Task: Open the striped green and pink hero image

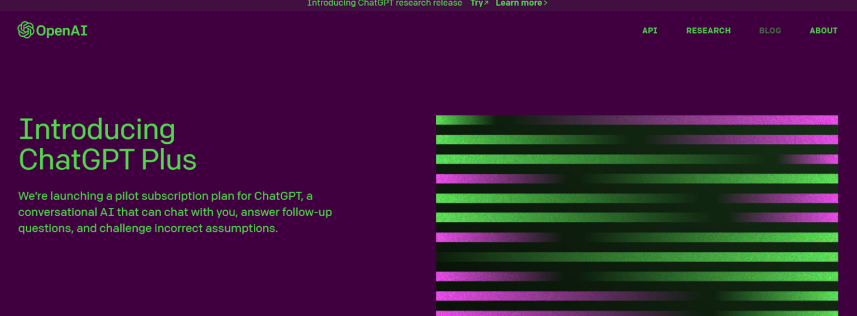Action: tap(637, 215)
